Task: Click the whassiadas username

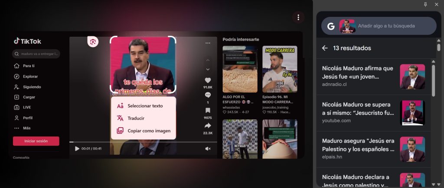Action: click(x=232, y=108)
